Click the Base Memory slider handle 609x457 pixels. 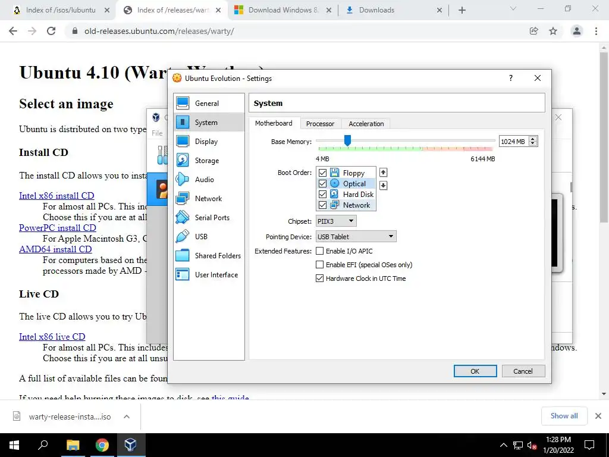coord(347,140)
